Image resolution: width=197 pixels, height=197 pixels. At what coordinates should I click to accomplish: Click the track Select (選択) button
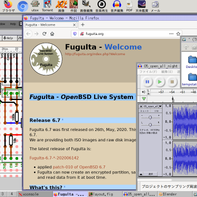tap(151, 174)
